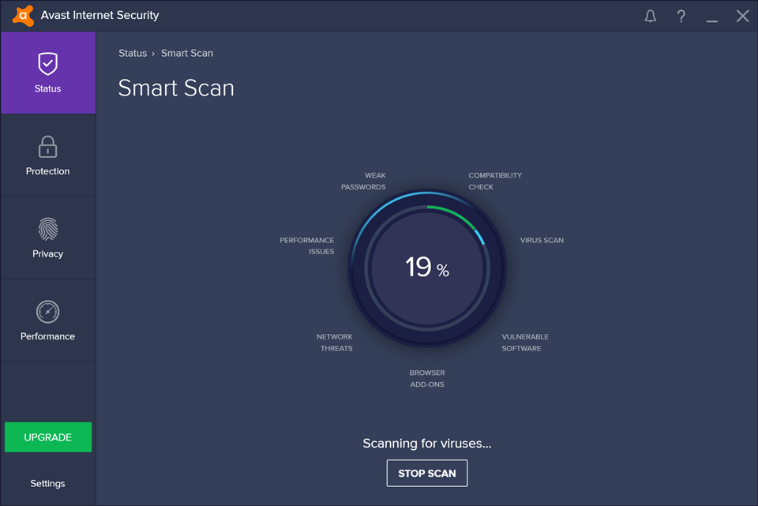This screenshot has height=506, width=758.
Task: Click the Avast logo in the title bar
Action: click(21, 15)
